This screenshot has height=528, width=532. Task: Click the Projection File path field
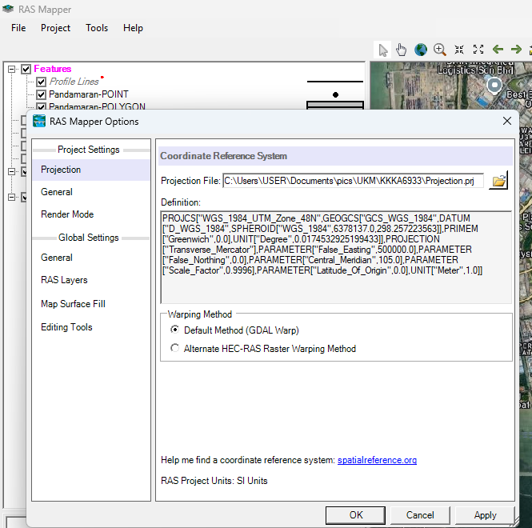point(353,181)
